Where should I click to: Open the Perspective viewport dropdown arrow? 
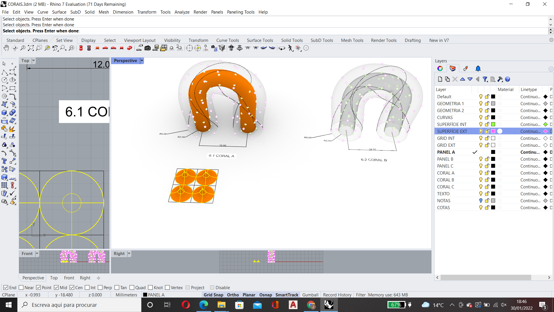(x=142, y=61)
